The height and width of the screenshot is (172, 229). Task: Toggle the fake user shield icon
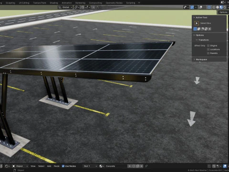(134, 166)
